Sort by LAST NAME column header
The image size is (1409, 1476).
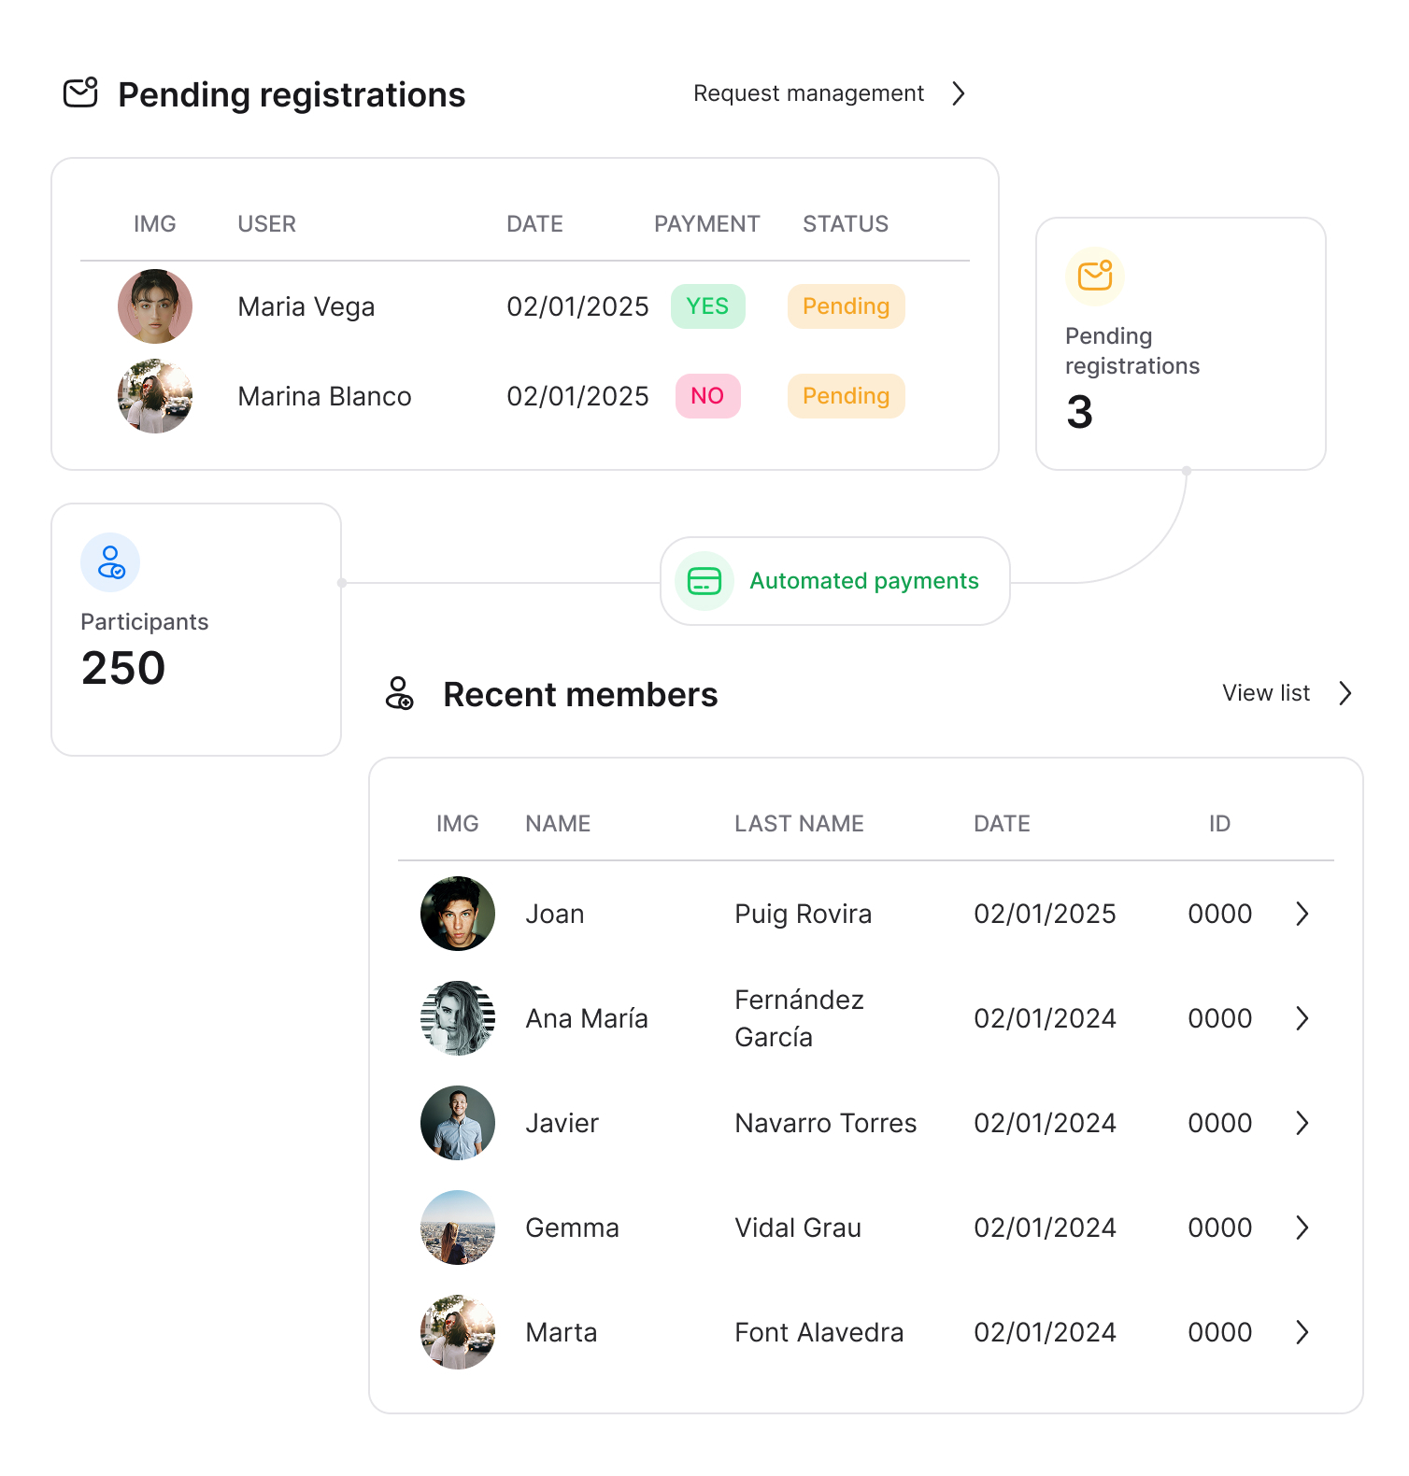tap(799, 823)
